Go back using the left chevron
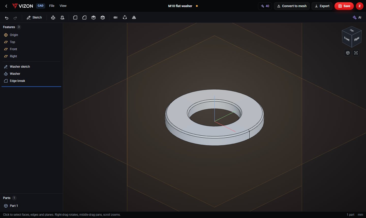 click(6, 6)
